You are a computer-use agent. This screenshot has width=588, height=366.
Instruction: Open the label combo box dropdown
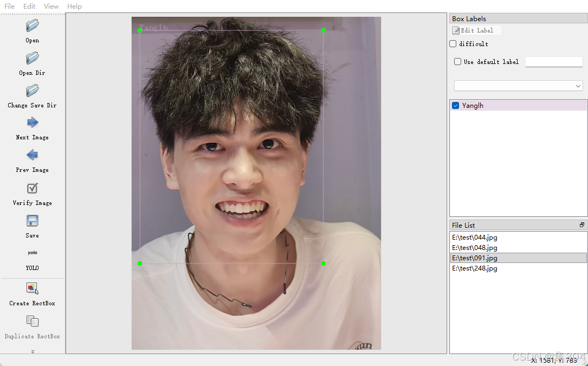tap(578, 85)
